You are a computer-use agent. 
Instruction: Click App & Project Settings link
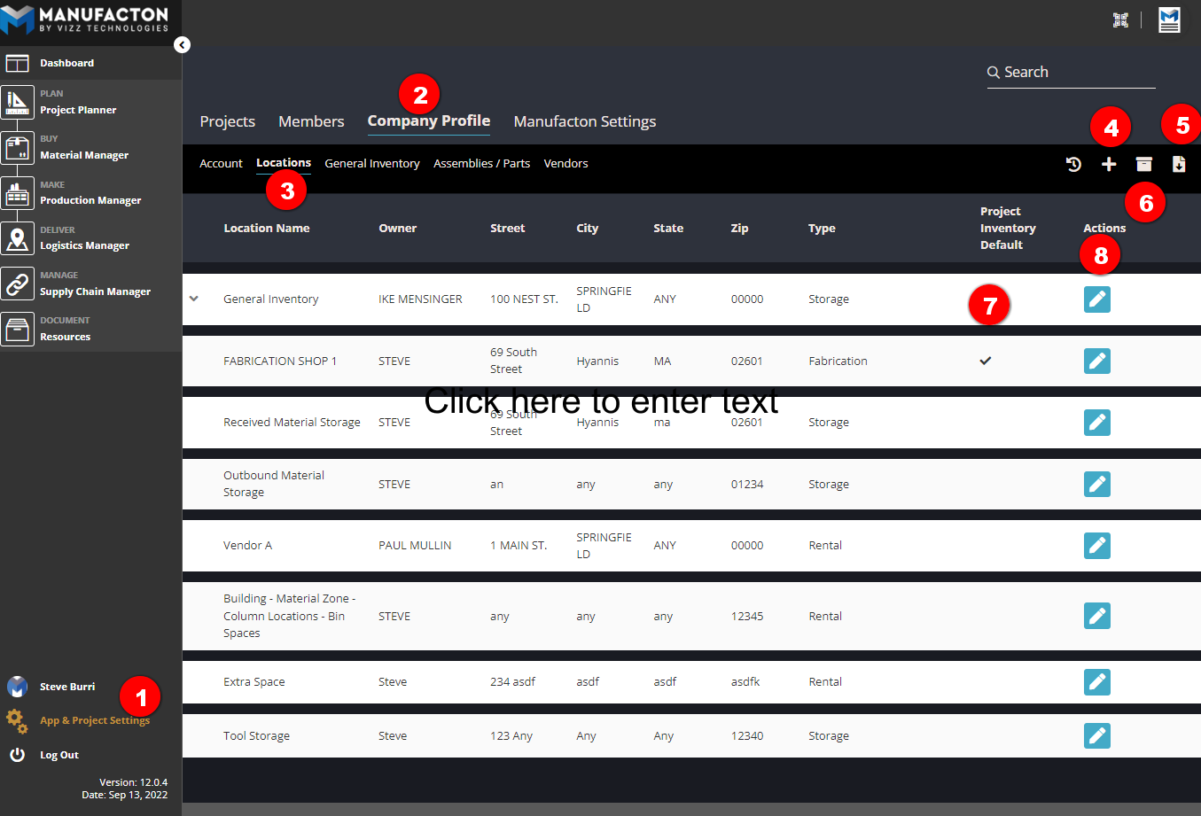[95, 720]
